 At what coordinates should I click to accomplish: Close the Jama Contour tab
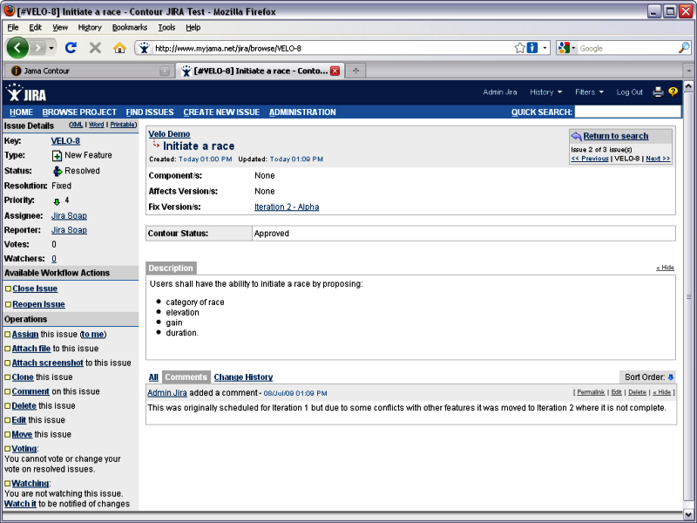point(165,71)
